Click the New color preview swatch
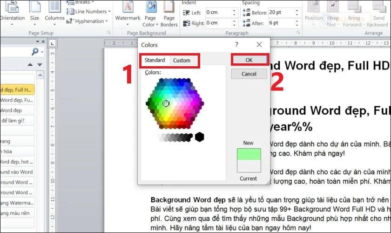This screenshot has width=391, height=233. (249, 154)
